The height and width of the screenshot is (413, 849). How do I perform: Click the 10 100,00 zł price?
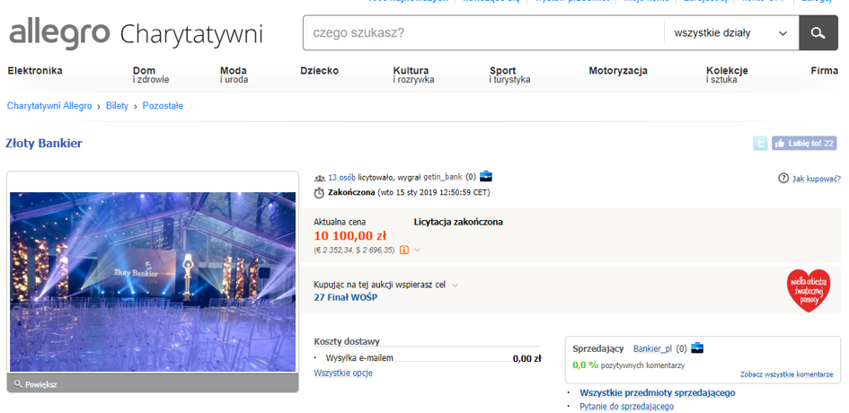click(349, 235)
